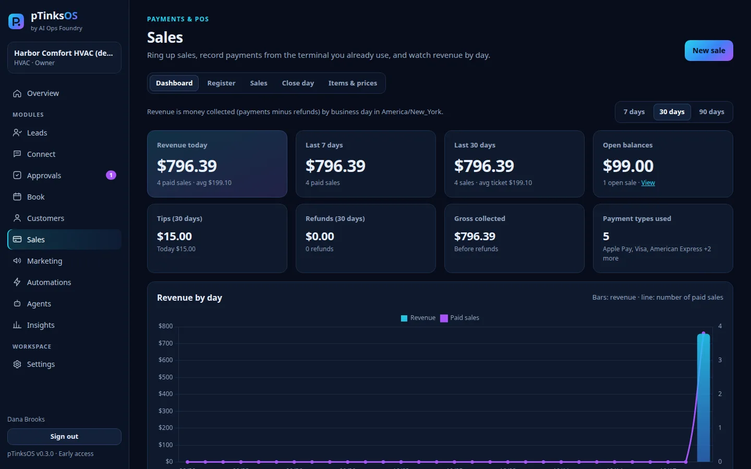This screenshot has height=469, width=751.
Task: Open the Revenue today card
Action: tap(217, 164)
